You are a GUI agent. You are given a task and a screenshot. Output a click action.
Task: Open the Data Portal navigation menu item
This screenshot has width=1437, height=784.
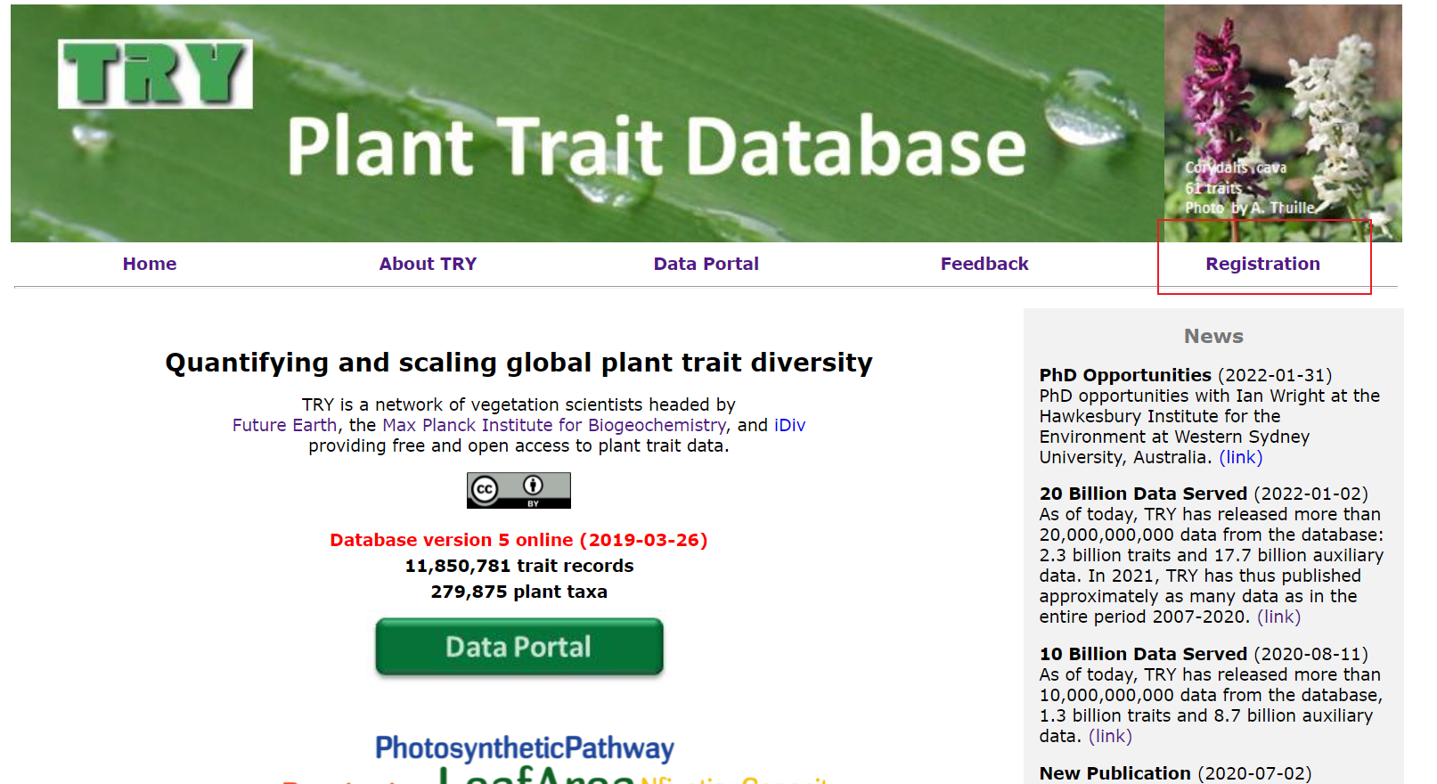click(x=706, y=264)
